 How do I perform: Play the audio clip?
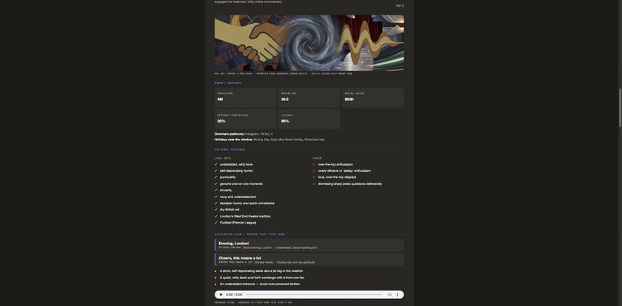click(221, 294)
